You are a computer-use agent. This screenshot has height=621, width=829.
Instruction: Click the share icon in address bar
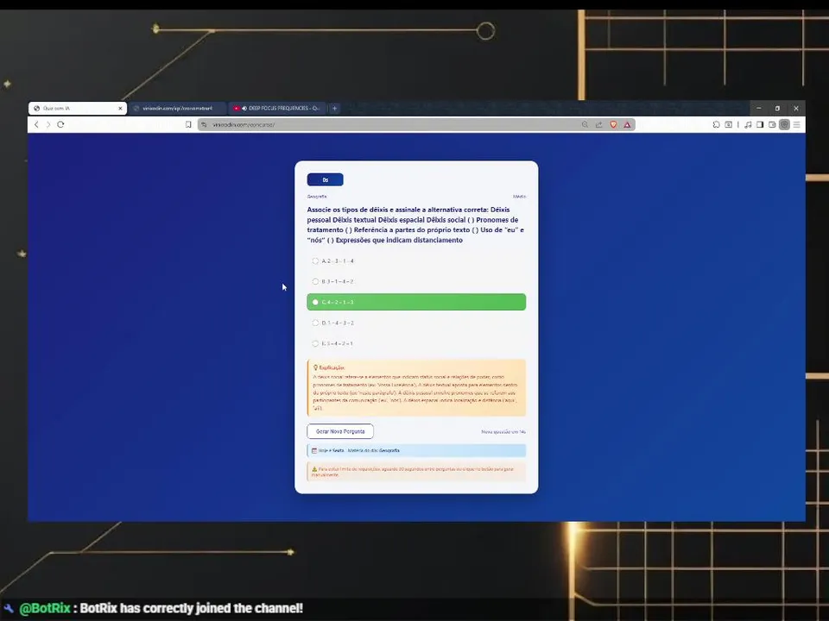599,124
